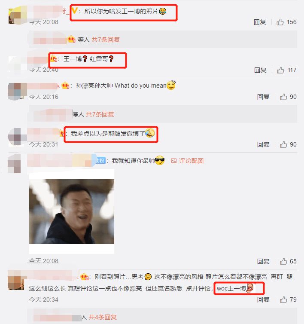Like the comment with 79 likes
This screenshot has height=324, width=304.
(x=283, y=300)
